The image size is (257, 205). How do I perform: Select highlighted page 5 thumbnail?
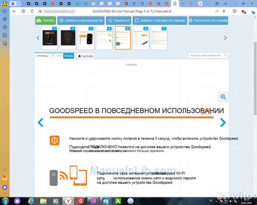[x=123, y=38]
